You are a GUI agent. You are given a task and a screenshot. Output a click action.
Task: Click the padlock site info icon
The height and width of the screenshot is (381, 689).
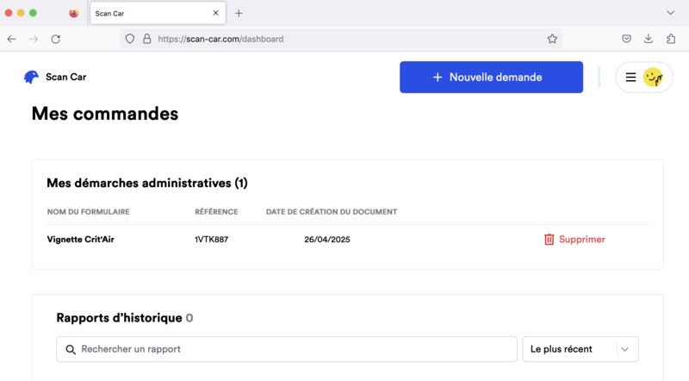coord(146,39)
